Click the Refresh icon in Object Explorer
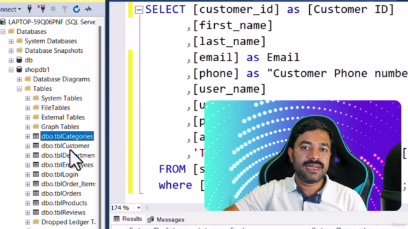The image size is (408, 229). (x=76, y=9)
